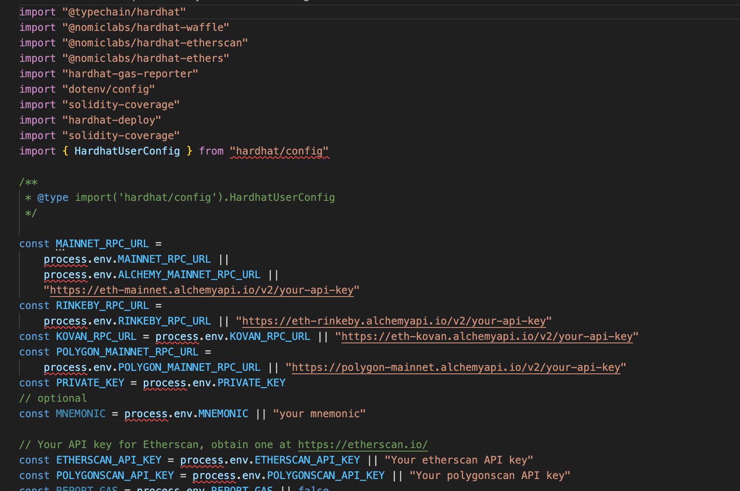Image resolution: width=740 pixels, height=491 pixels.
Task: Open the eth-rinkeby alchemyapi URL link
Action: click(394, 321)
